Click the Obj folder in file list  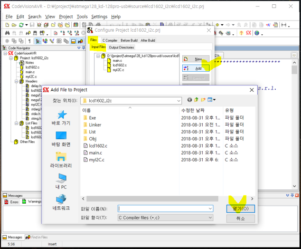coord(90,139)
